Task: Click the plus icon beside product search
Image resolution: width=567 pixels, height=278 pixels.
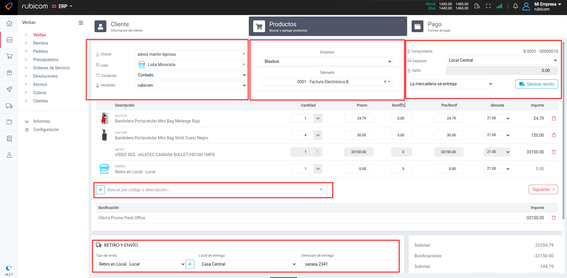Action: 100,190
